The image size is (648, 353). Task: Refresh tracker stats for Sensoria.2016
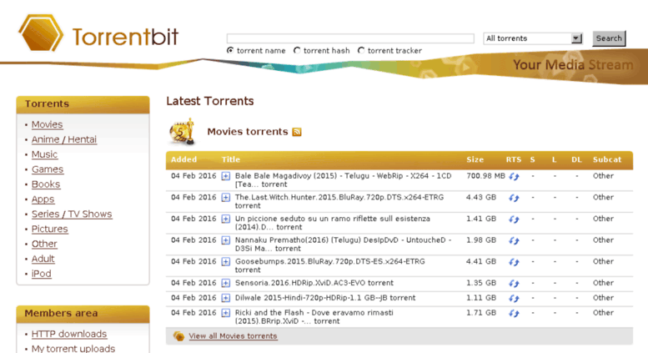[x=514, y=284]
